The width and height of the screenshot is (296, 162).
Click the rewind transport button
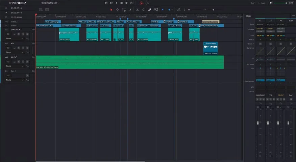tap(106, 3)
